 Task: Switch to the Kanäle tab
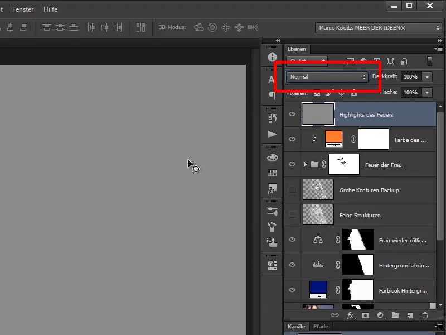(x=296, y=327)
